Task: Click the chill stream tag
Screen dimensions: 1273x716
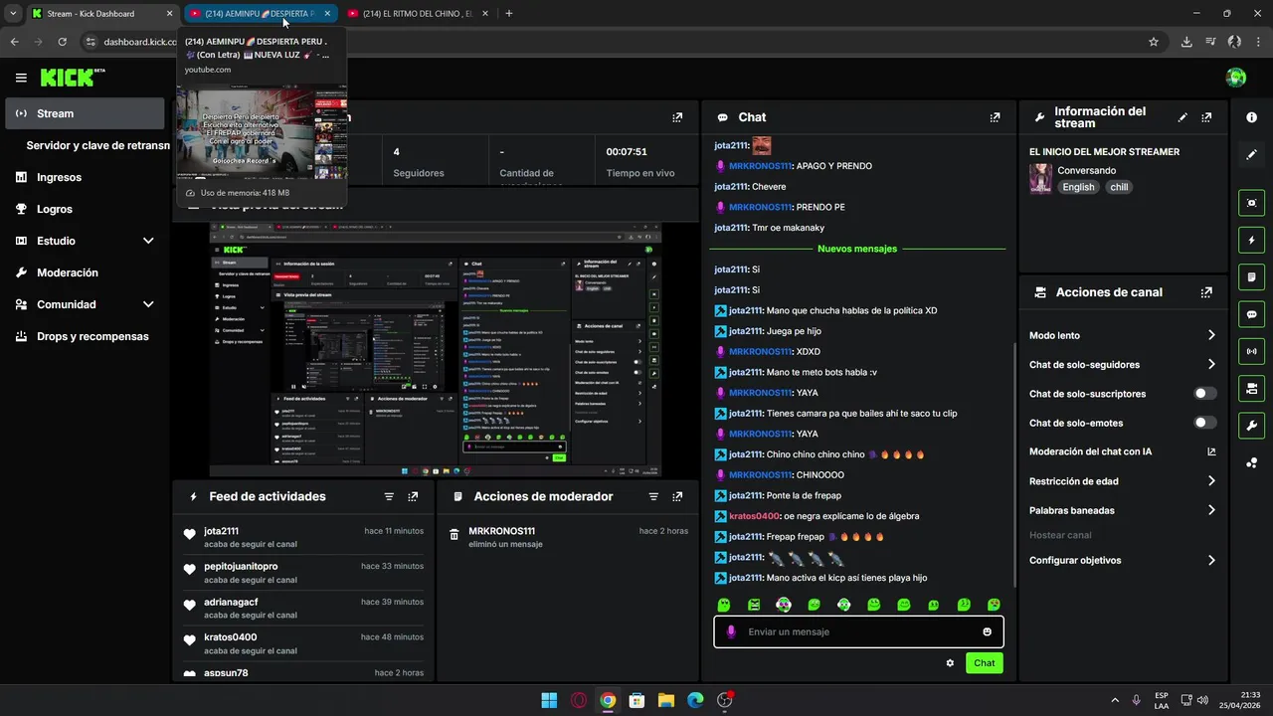Action: click(1120, 187)
